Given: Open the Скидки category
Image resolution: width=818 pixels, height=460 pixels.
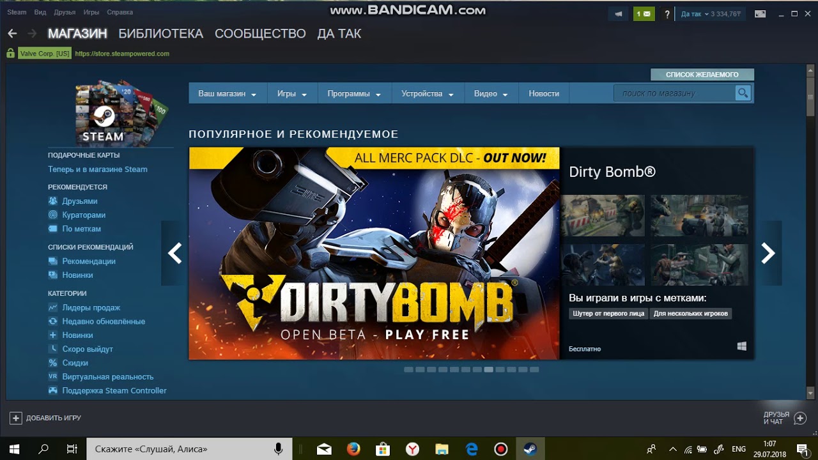Looking at the screenshot, I should point(75,363).
